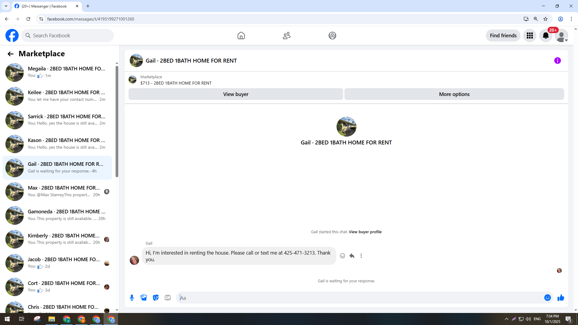Click the large listing photo in chat
The width and height of the screenshot is (578, 325).
click(x=346, y=127)
